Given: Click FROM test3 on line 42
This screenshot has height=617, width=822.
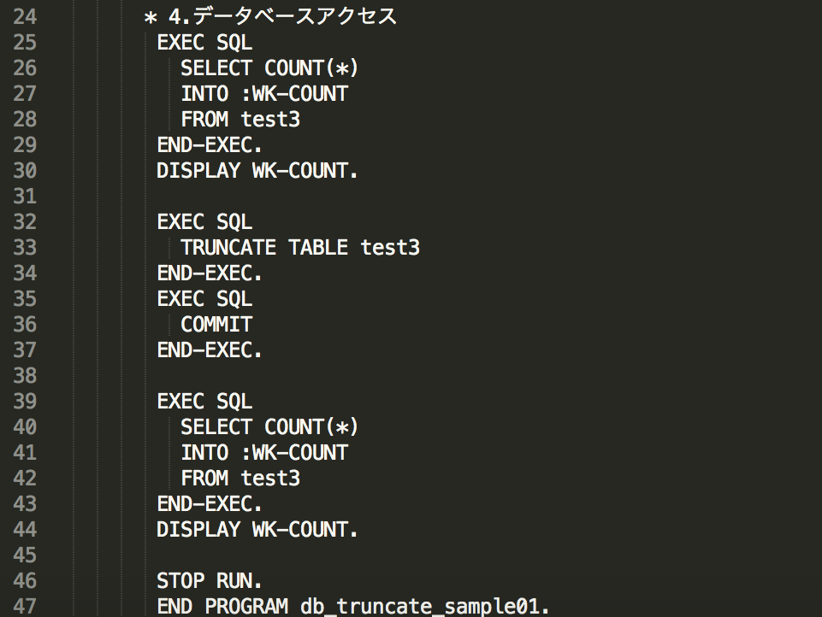Looking at the screenshot, I should click(x=240, y=479).
